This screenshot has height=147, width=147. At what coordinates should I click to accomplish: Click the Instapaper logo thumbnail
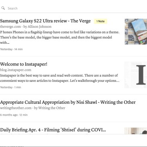click(136, 75)
